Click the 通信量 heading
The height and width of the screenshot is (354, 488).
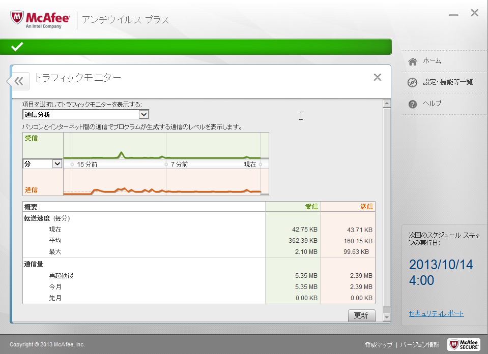coord(34,264)
